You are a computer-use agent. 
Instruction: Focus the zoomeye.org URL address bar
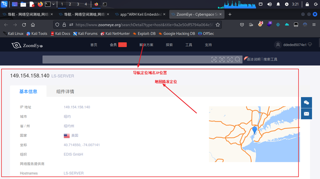tap(144, 25)
